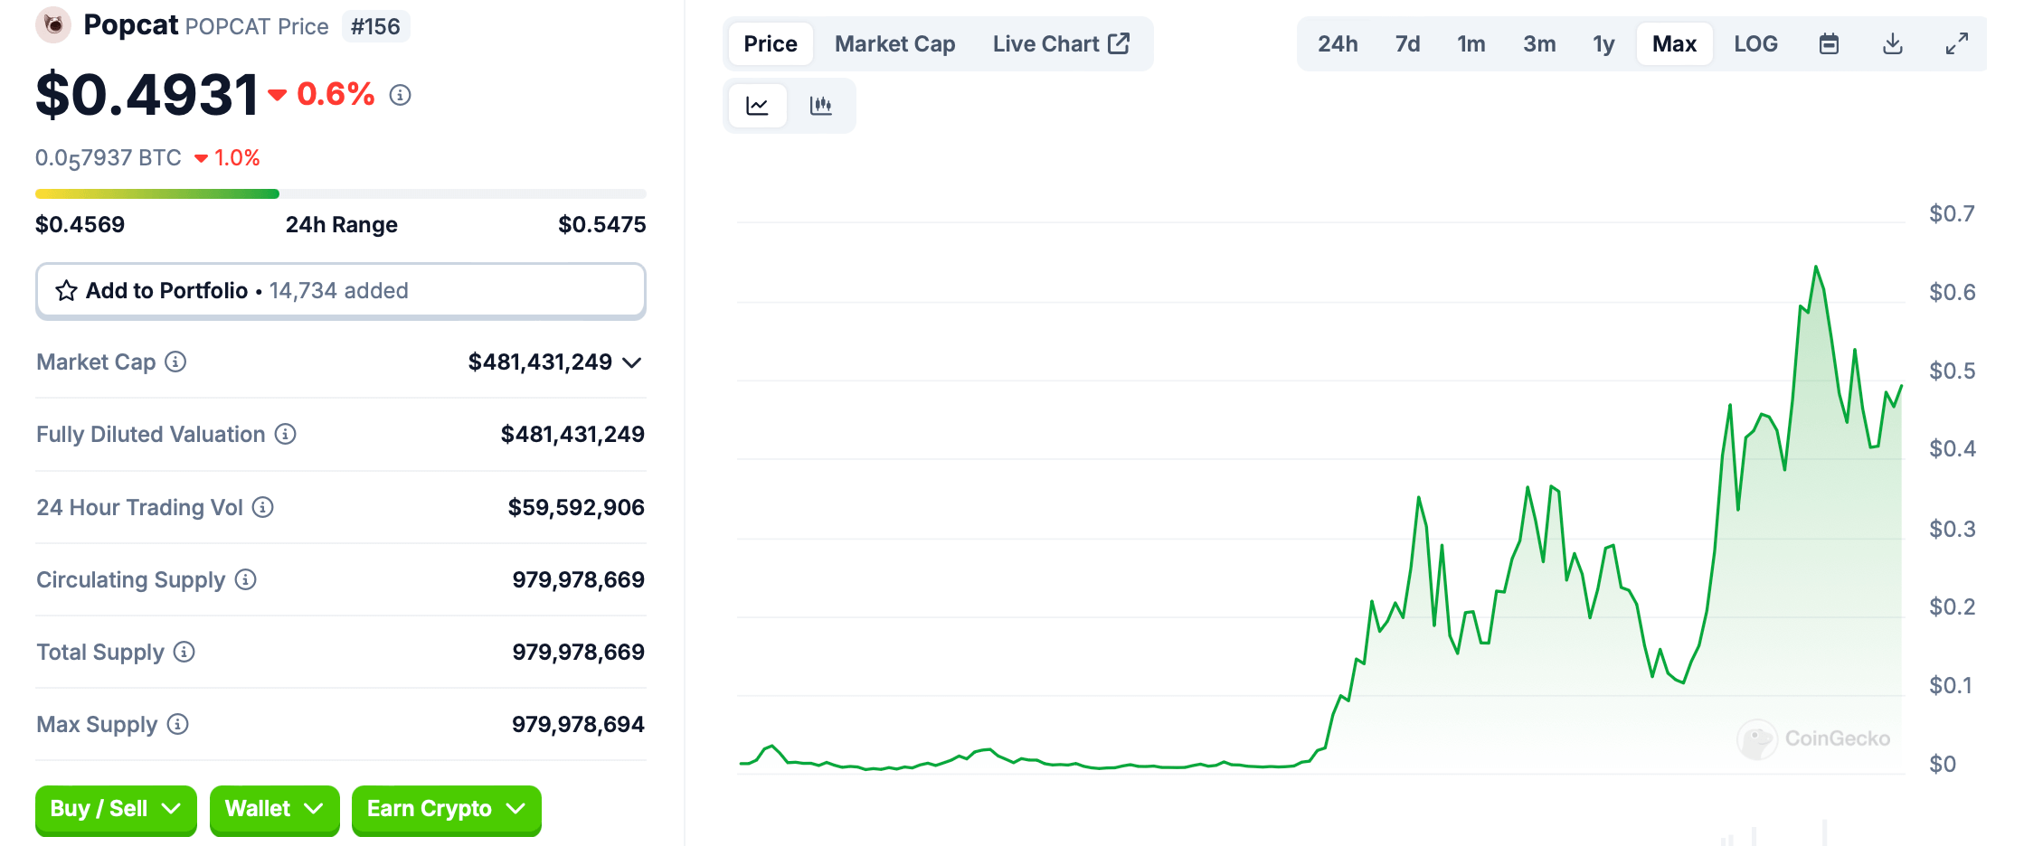Viewport: 2024px width, 846px height.
Task: Open the calendar date range picker
Action: point(1829,43)
